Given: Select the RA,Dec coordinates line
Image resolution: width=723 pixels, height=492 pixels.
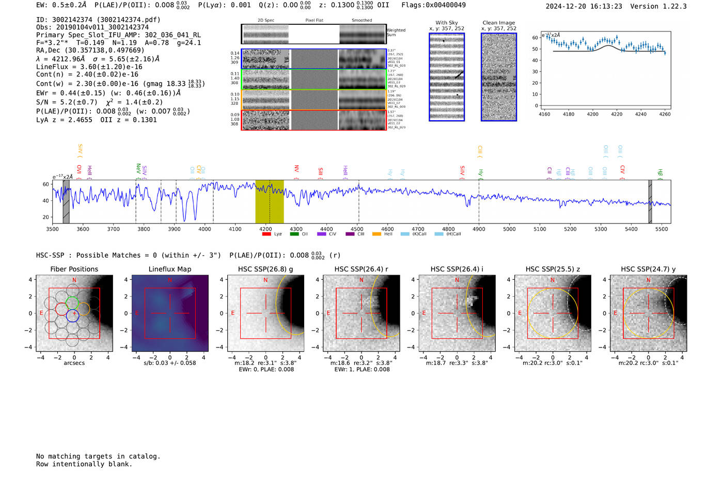Looking at the screenshot, I should tap(90, 50).
